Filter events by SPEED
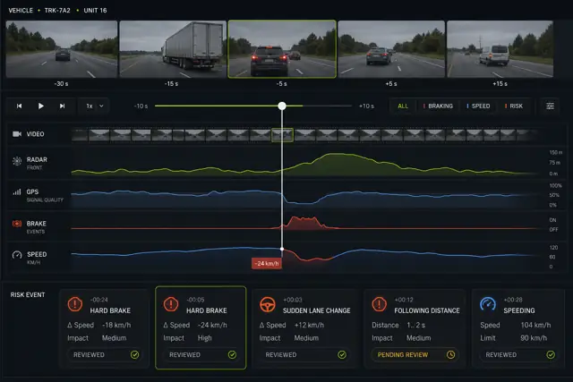This screenshot has width=573, height=382. pos(478,106)
